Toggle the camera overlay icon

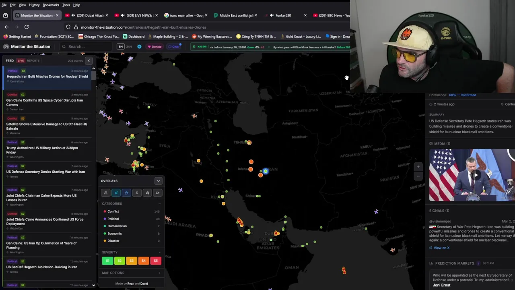158,193
